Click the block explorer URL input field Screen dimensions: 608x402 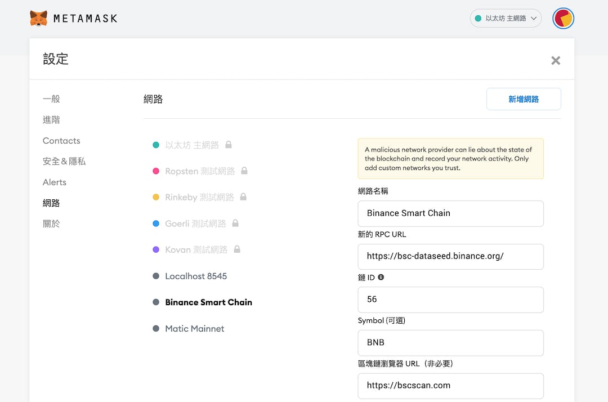(450, 386)
